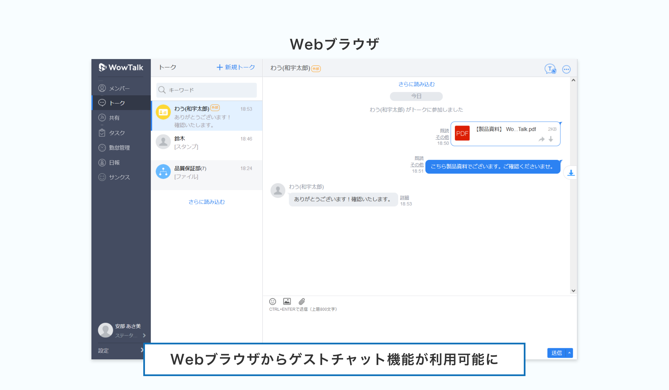669x390 pixels.
Task: Click the translate chat icon in header
Action: pos(550,69)
